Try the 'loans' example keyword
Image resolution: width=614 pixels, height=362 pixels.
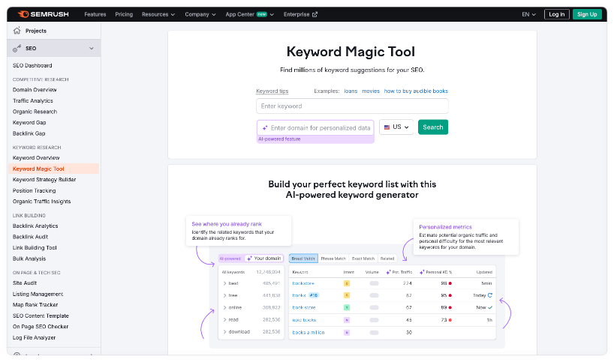pyautogui.click(x=351, y=91)
